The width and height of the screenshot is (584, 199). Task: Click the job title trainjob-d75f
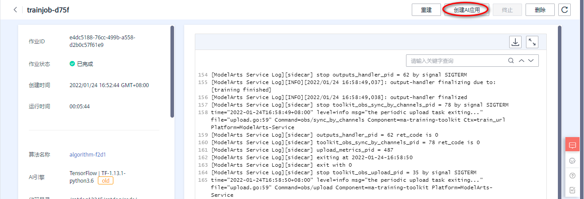tap(48, 10)
